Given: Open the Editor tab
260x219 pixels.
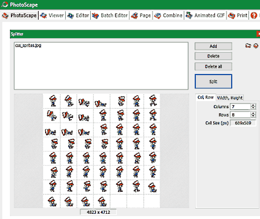Looking at the screenshot, I should [78, 16].
